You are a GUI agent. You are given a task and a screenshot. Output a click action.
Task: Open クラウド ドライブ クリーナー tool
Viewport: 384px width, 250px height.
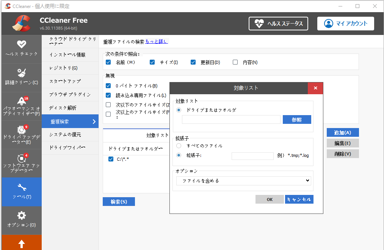[70, 41]
